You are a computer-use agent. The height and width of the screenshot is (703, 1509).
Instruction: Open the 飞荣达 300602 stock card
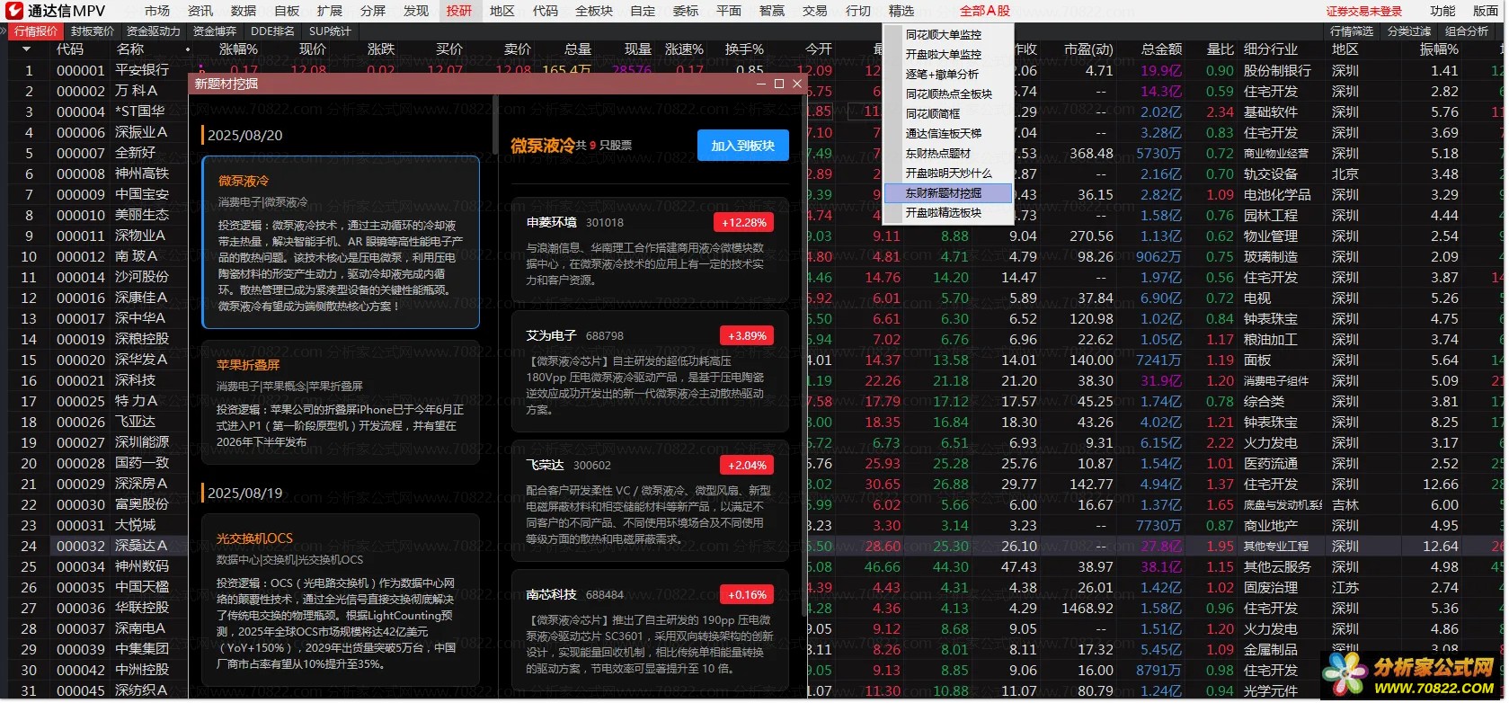(649, 500)
